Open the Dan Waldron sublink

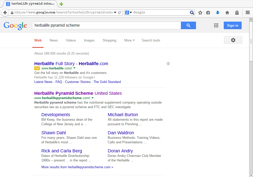[121, 133]
